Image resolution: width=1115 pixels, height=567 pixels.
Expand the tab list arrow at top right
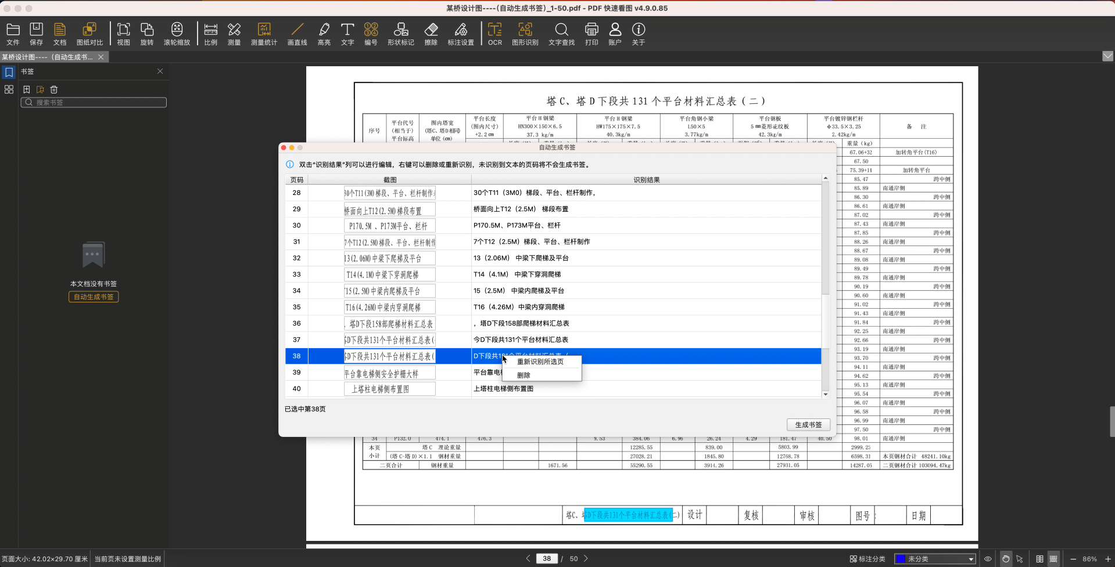[x=1107, y=56]
